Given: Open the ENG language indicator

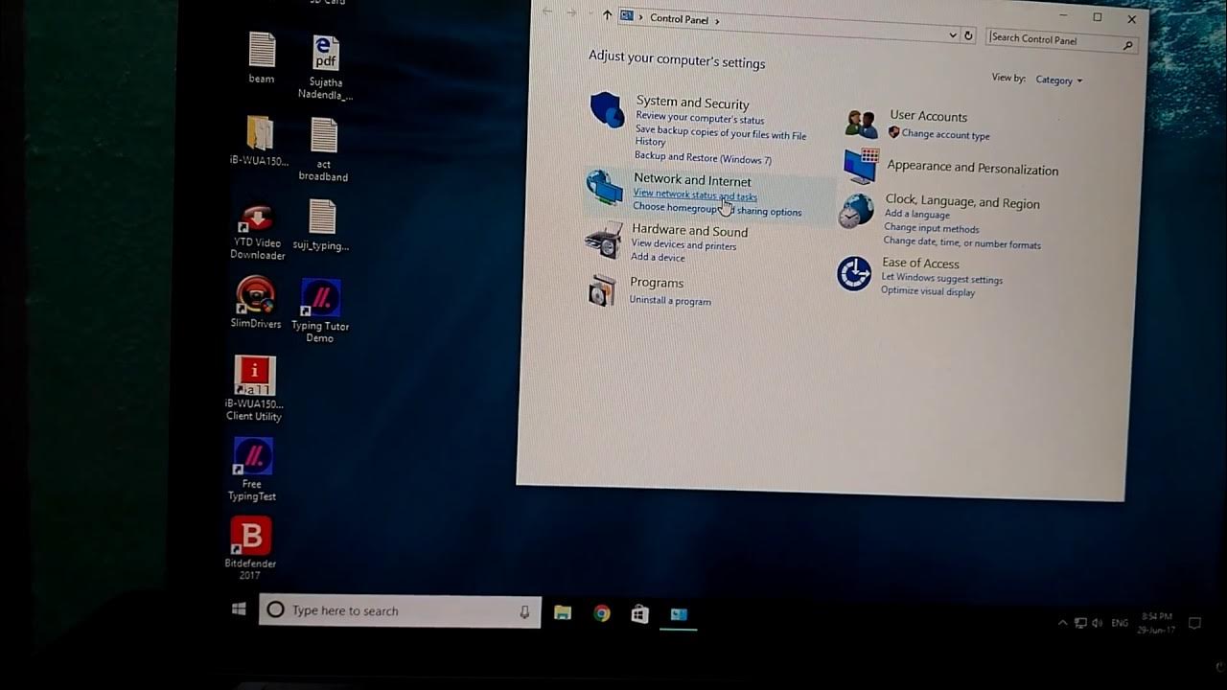Looking at the screenshot, I should 1120,623.
